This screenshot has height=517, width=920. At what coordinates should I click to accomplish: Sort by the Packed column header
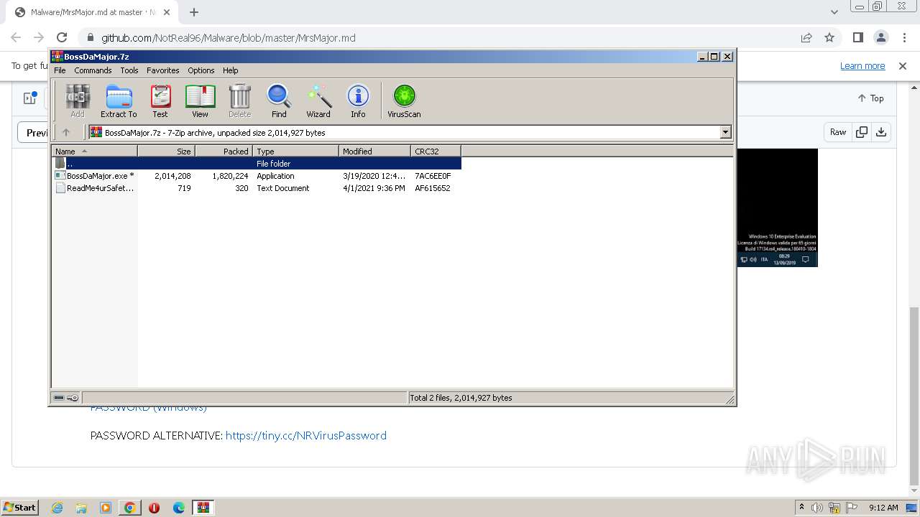tap(224, 151)
